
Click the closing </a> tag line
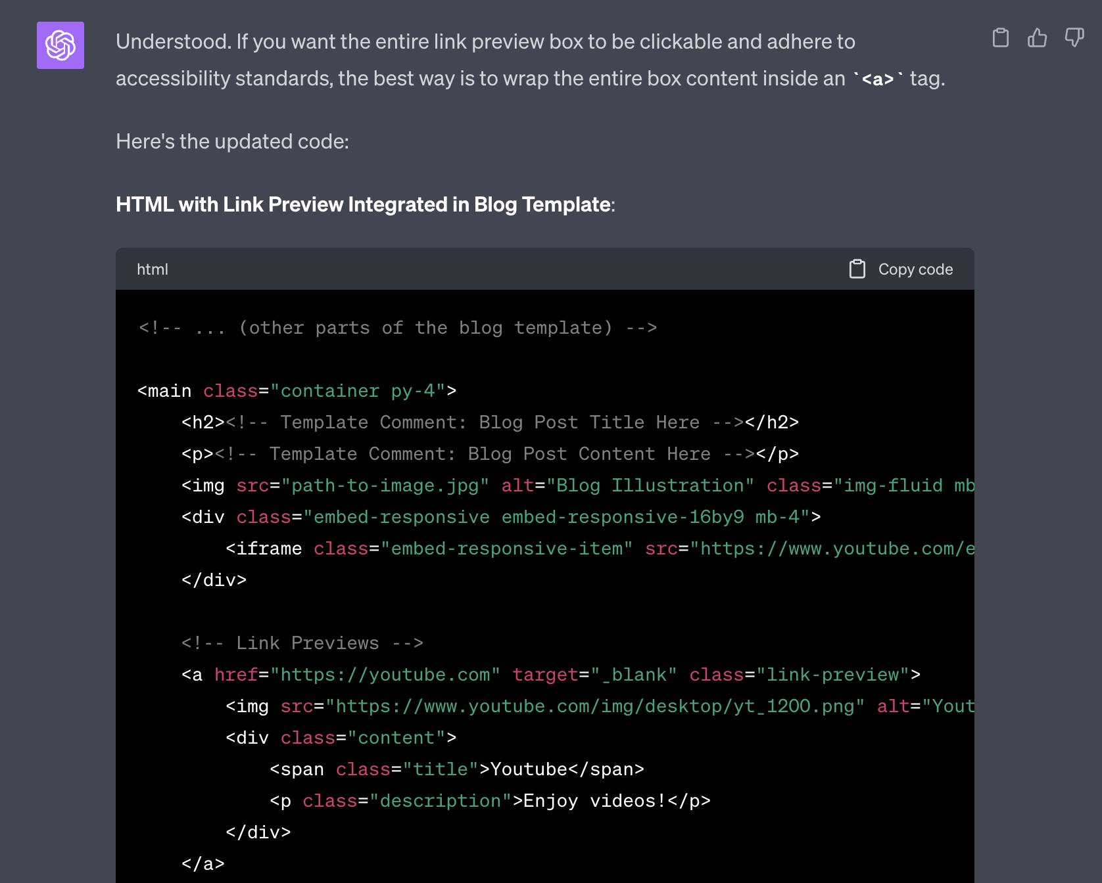(203, 864)
